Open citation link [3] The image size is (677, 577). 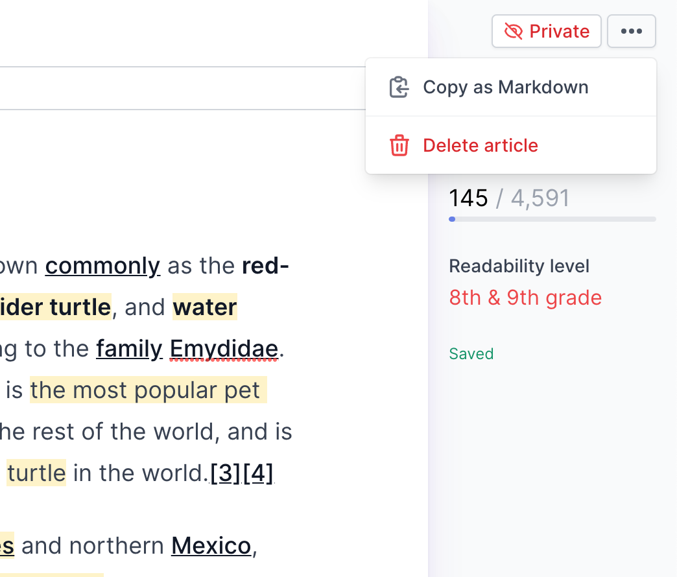[x=225, y=473]
